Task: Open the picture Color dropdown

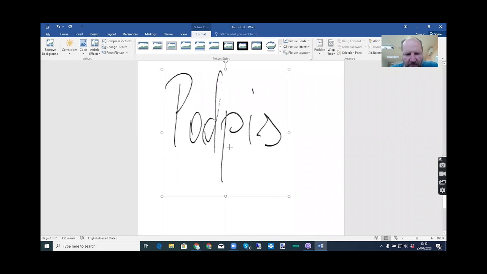Action: (x=83, y=48)
